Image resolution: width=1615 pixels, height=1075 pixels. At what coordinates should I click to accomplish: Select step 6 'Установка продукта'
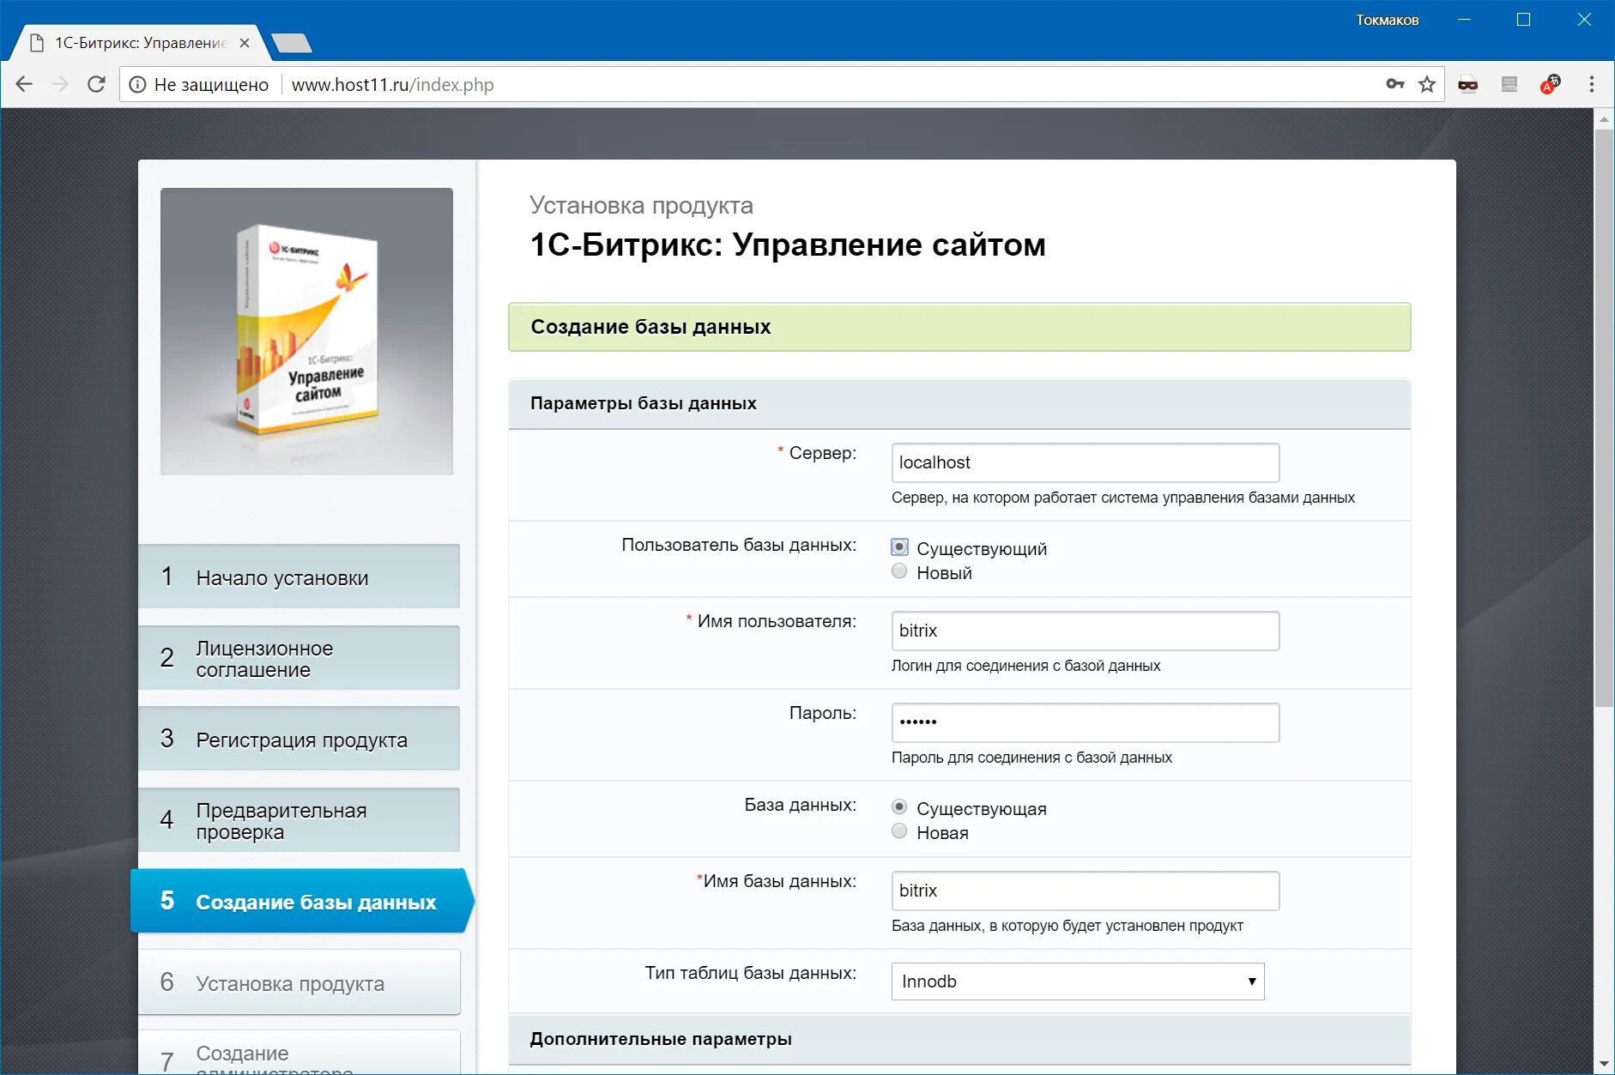pos(299,982)
